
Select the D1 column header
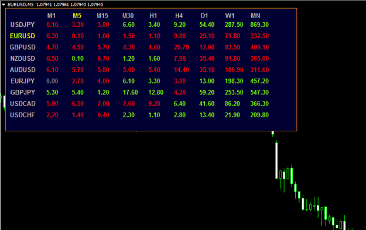click(x=204, y=16)
